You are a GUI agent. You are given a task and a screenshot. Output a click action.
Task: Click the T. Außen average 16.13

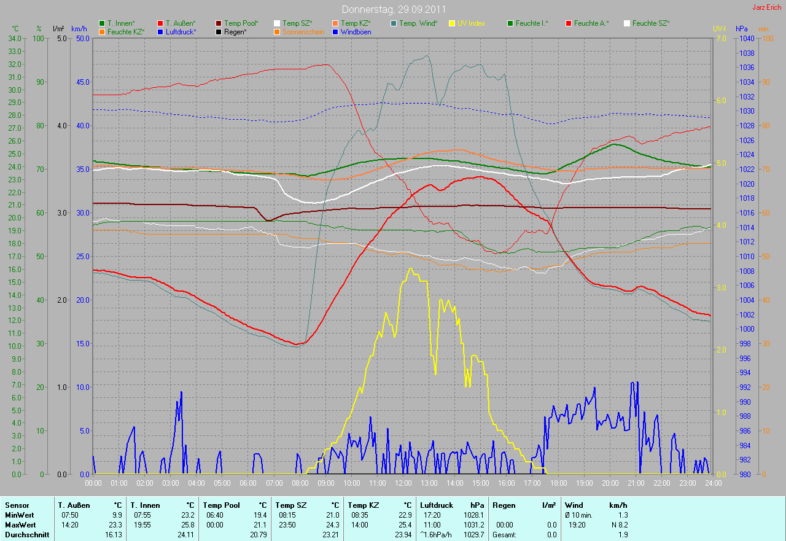coord(113,535)
